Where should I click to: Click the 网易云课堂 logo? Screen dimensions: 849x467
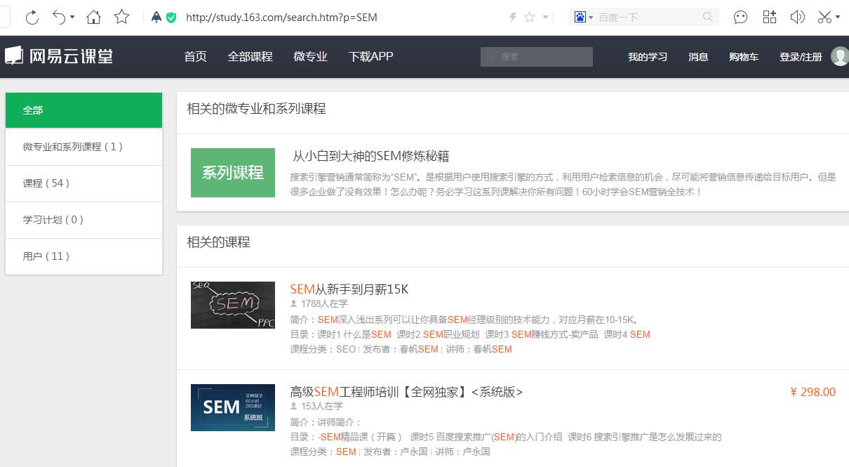[59, 56]
